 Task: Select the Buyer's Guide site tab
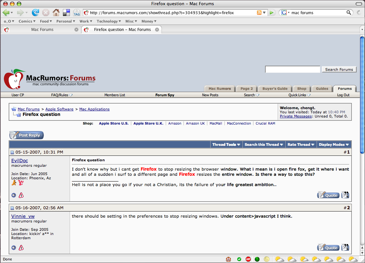point(275,89)
